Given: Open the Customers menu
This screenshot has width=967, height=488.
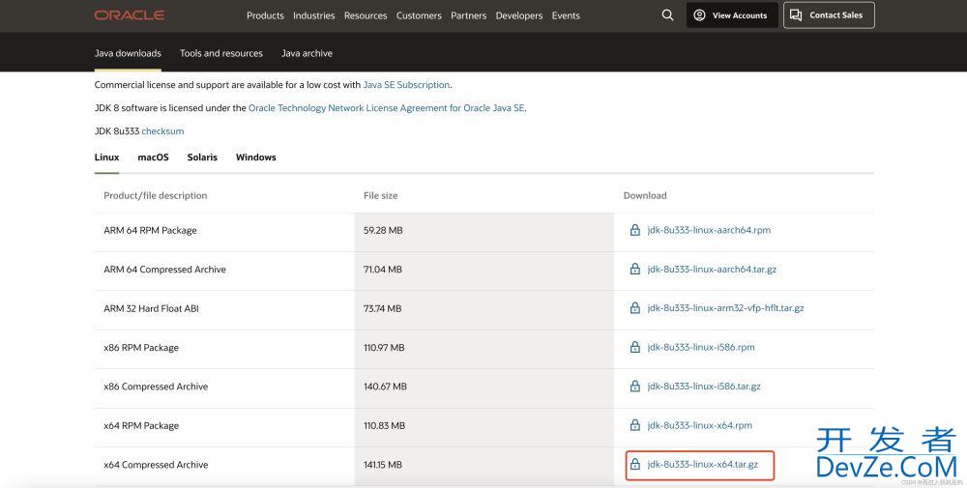Looking at the screenshot, I should click(419, 15).
